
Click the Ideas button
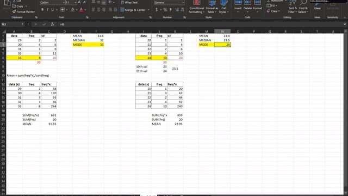tap(318, 6)
